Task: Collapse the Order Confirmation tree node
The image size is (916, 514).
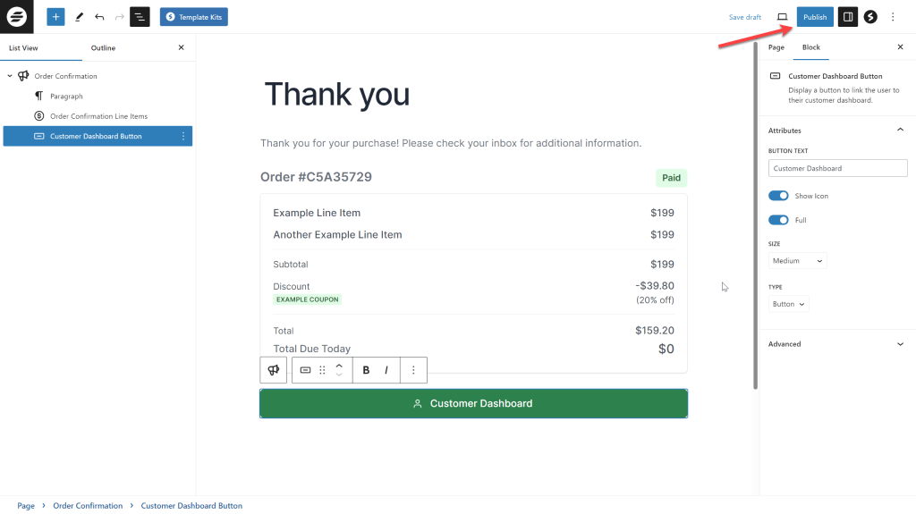Action: (10, 76)
